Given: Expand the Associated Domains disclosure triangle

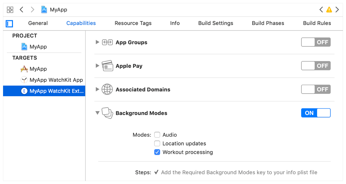Looking at the screenshot, I should pos(97,89).
